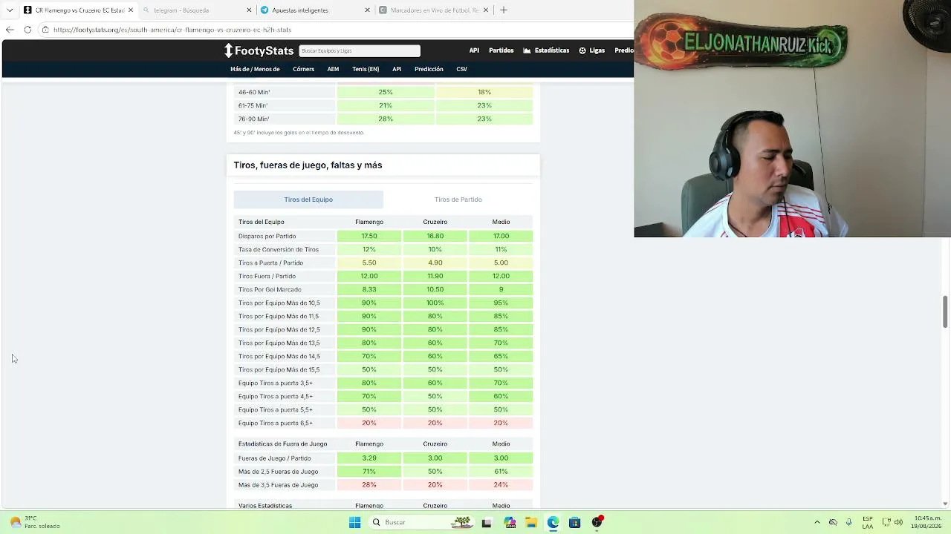
Task: Click Flamengo's Disparos por Partido value 17.50
Action: [369, 236]
